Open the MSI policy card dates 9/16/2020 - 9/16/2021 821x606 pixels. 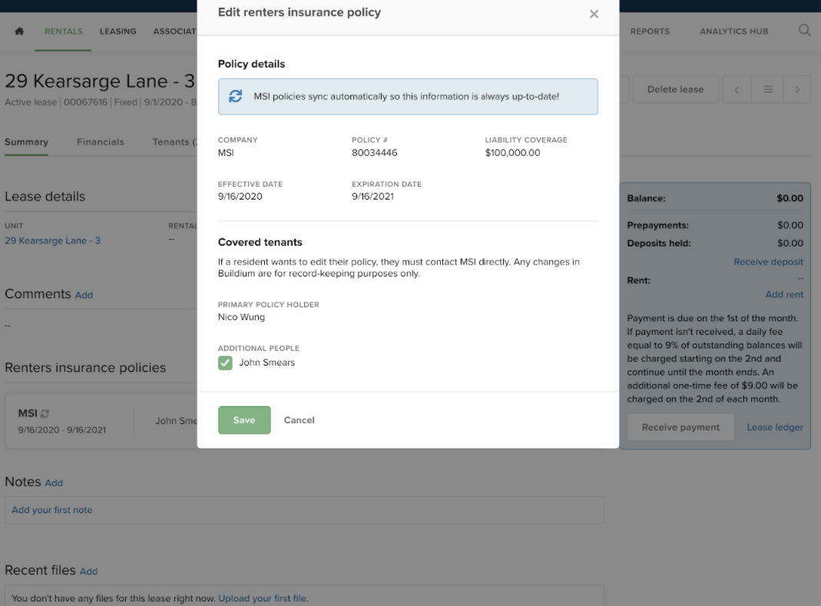coord(61,430)
